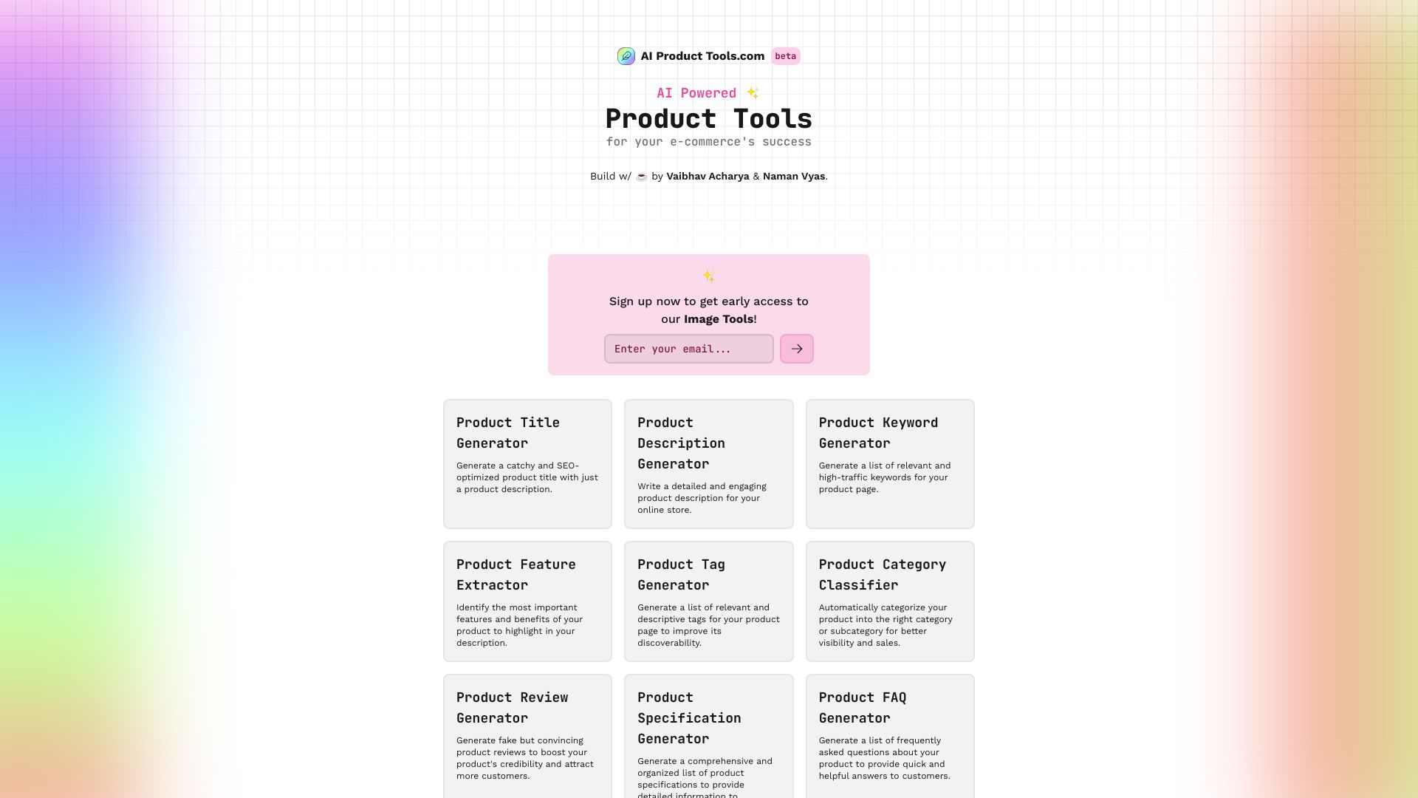This screenshot has width=1418, height=798.
Task: Click the Naman Vyas author link
Action: click(794, 177)
